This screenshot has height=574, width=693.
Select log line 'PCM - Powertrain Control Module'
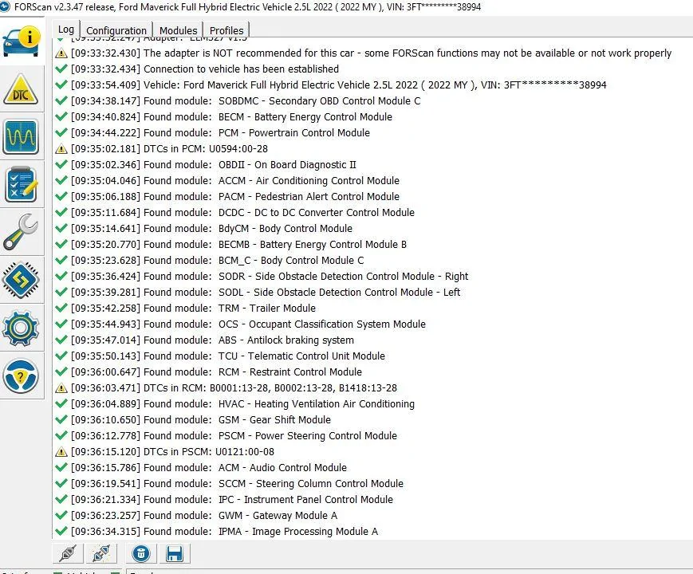point(220,132)
